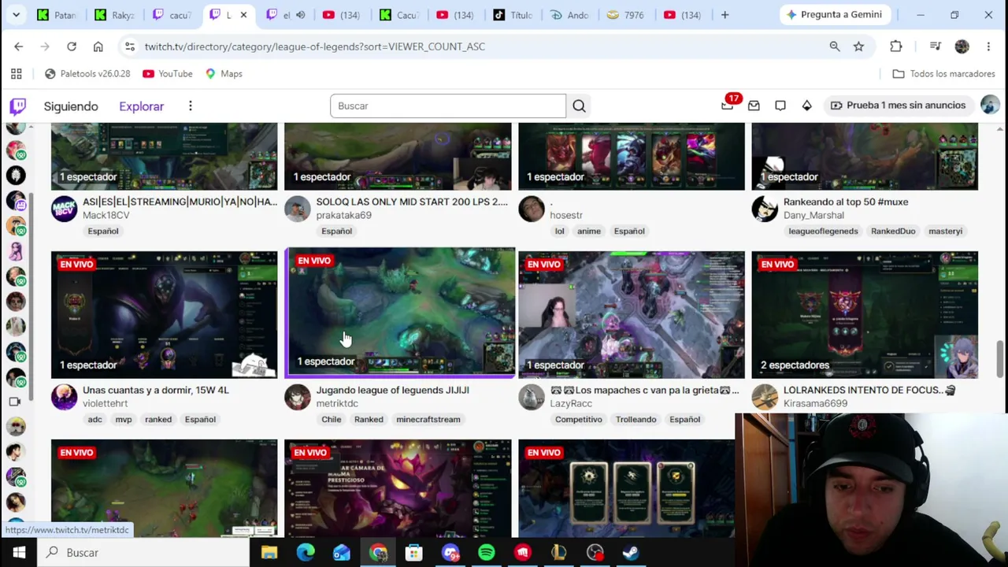The image size is (1008, 567).
Task: Reload the page in Chrome
Action: (72, 46)
